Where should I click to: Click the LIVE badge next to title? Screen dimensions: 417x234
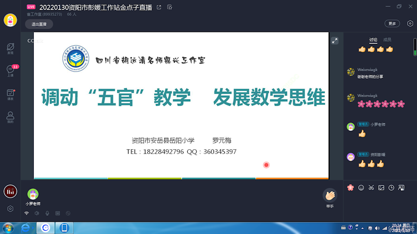click(31, 7)
